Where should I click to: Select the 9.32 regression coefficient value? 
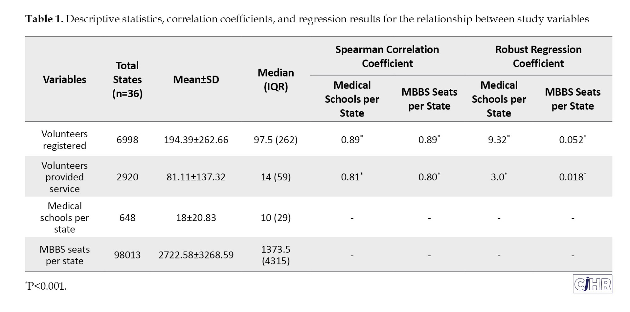pyautogui.click(x=498, y=140)
